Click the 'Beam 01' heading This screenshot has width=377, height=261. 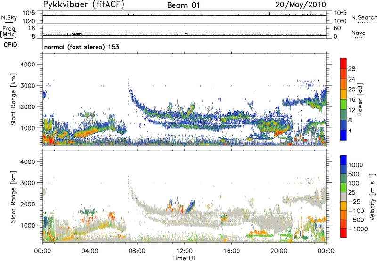[x=183, y=5]
